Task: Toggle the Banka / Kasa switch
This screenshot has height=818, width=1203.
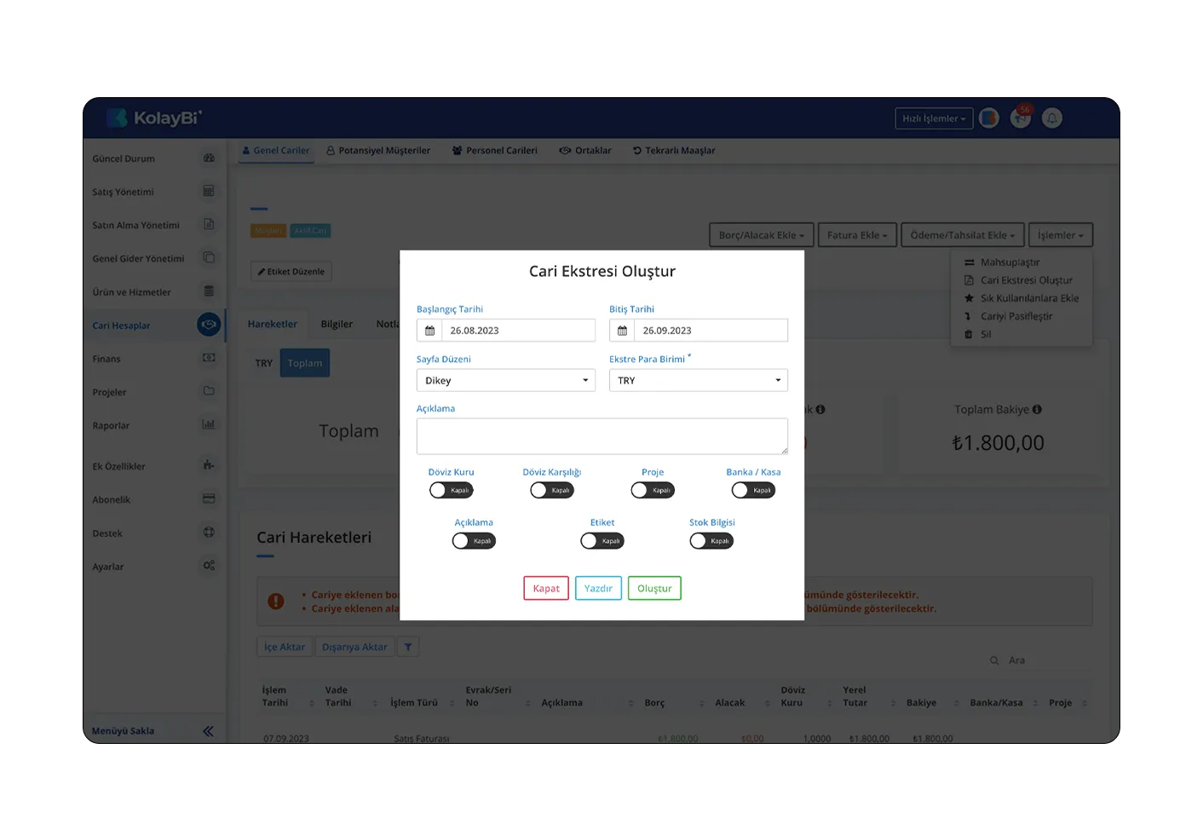Action: tap(753, 490)
